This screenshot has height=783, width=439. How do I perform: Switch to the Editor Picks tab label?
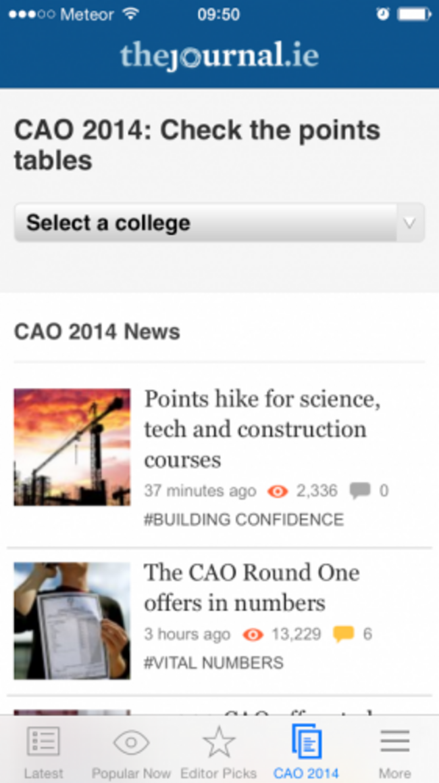point(218,773)
